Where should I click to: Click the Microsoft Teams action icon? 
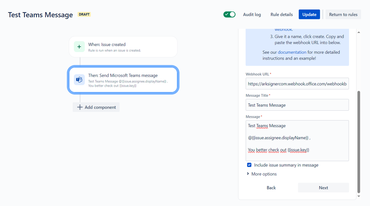tap(79, 80)
